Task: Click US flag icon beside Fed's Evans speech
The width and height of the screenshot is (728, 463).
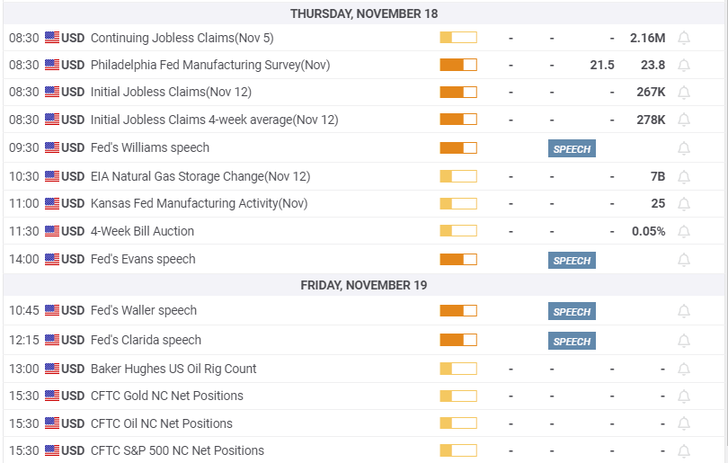Action: (52, 259)
